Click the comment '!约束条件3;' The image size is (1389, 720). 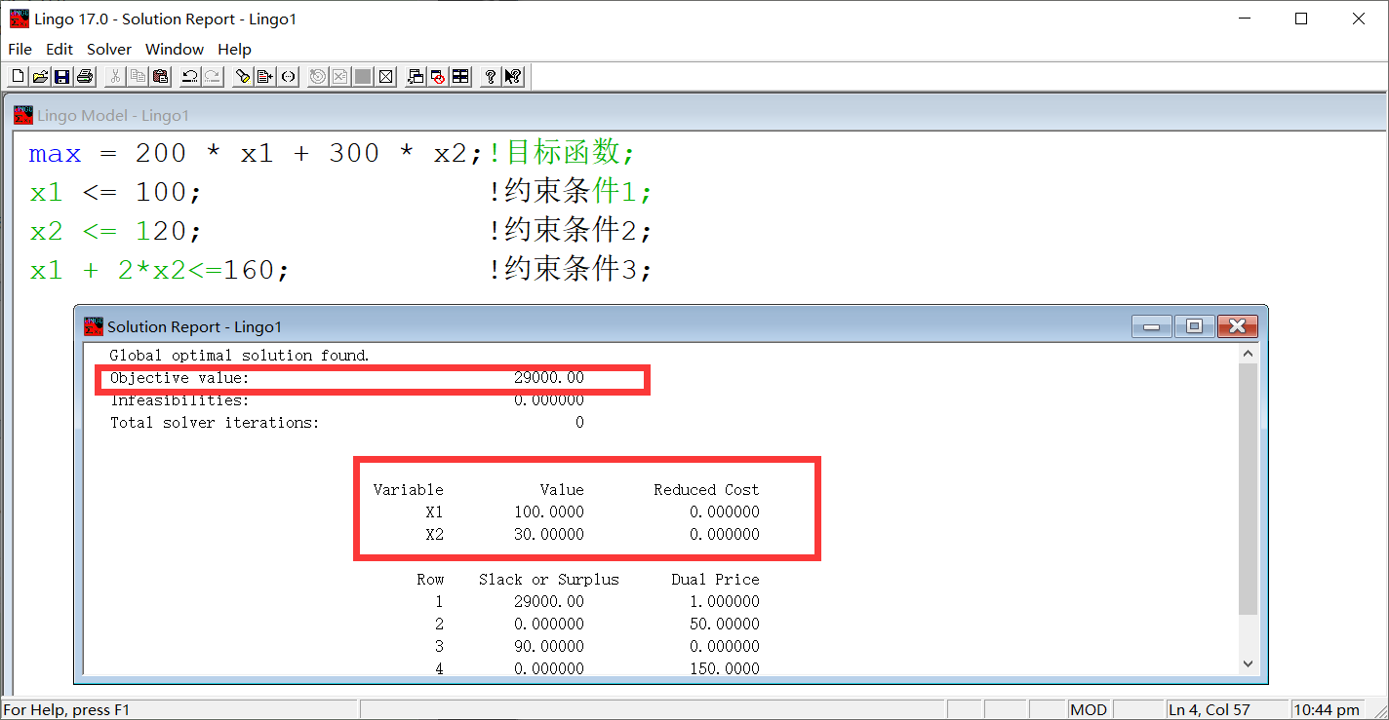[x=570, y=269]
